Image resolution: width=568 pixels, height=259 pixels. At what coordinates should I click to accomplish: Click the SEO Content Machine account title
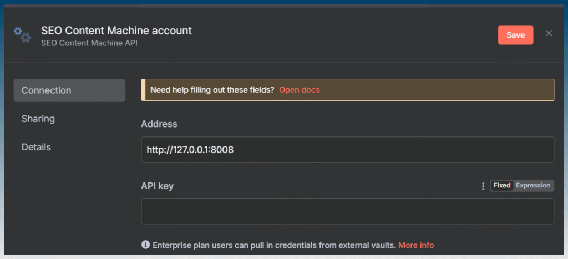[x=116, y=31]
